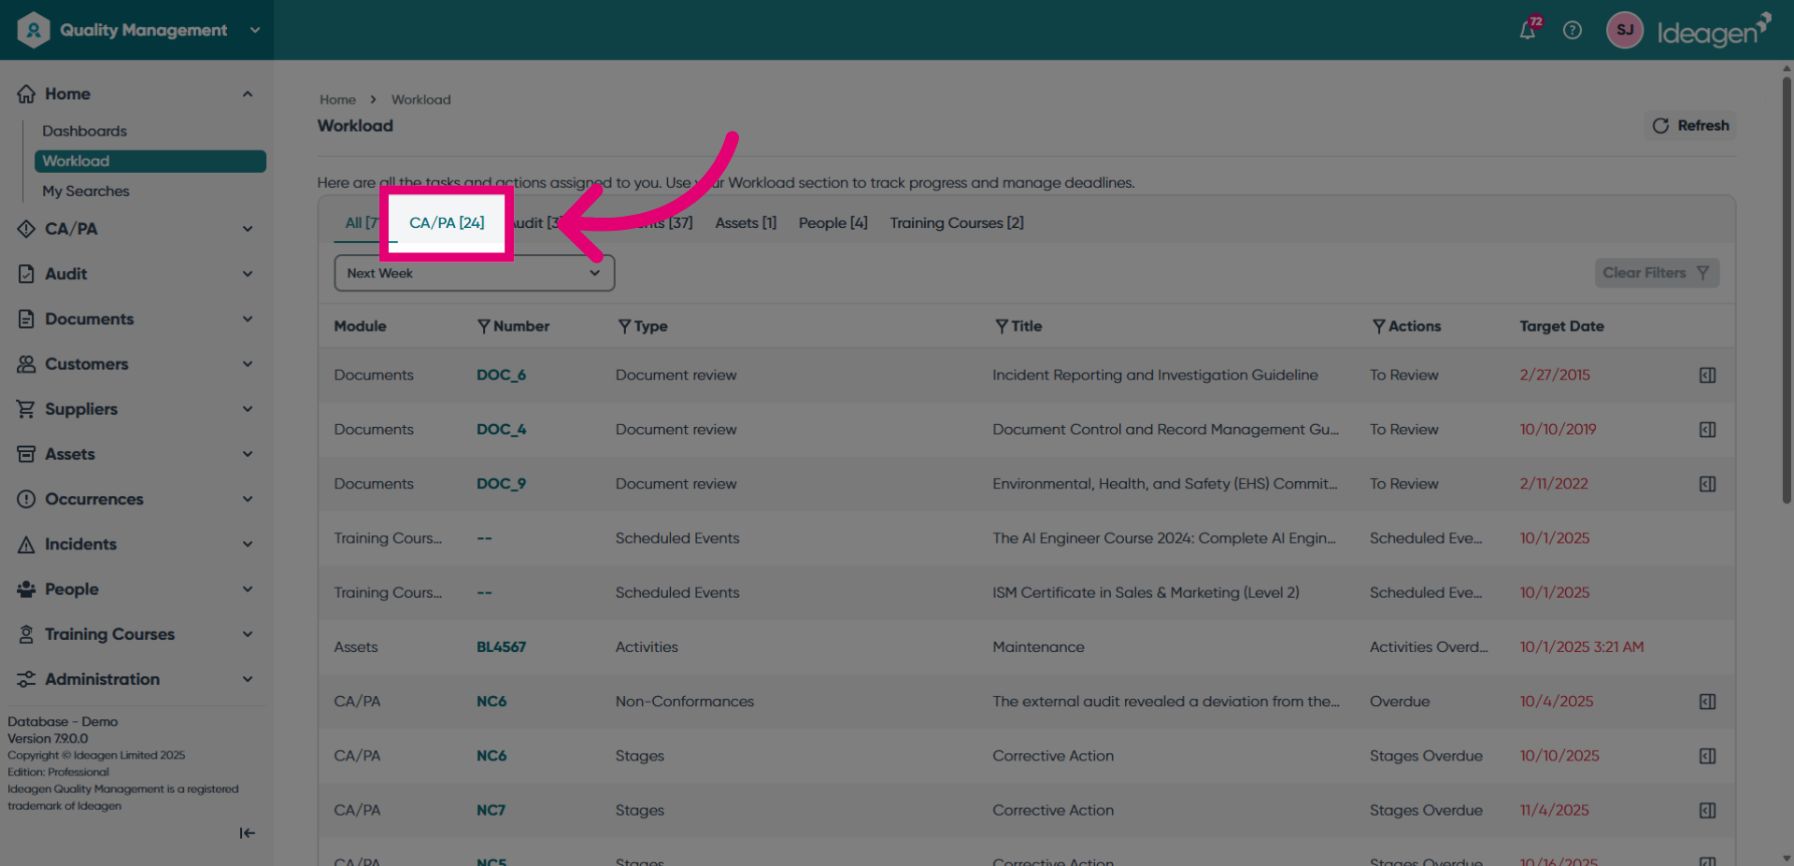Open the SJ user avatar menu

(1625, 30)
